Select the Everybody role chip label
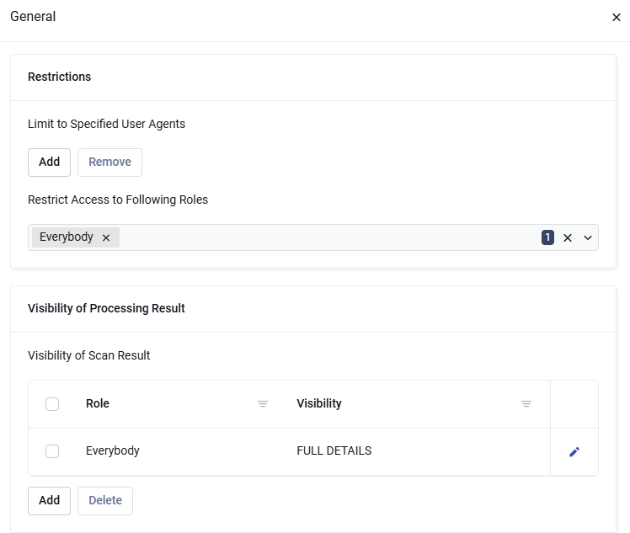 [67, 237]
